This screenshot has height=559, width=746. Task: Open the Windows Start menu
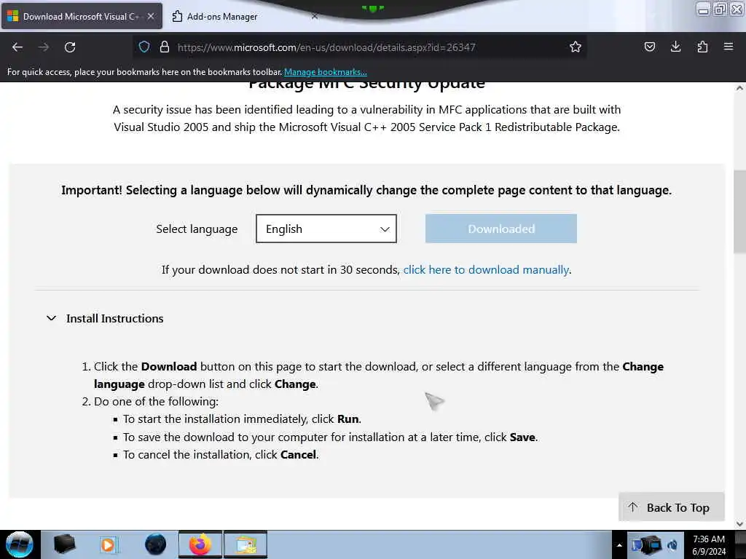click(20, 544)
